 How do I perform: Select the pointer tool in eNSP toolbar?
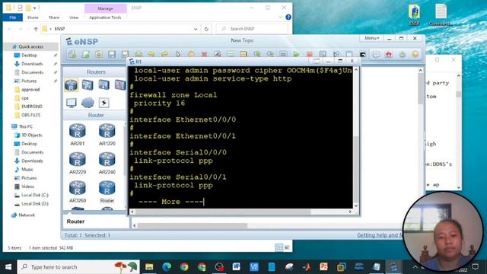click(x=178, y=54)
